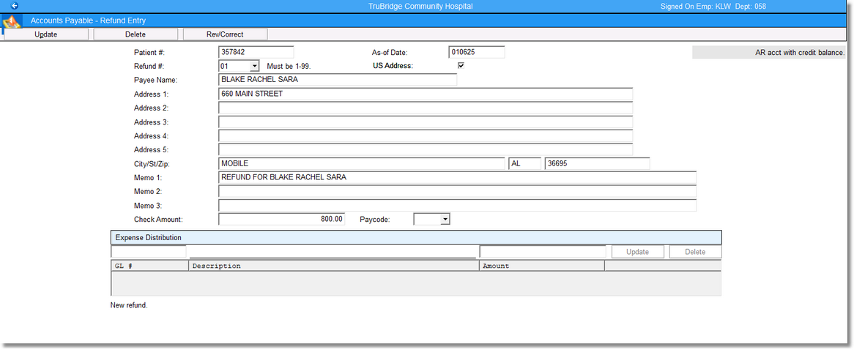
Task: Click the 'AR acct with credit balance.' message
Action: click(800, 53)
